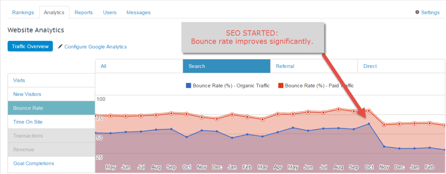446x174 pixels.
Task: Click the pencil icon beside Configure Google Analytics
Action: coord(60,47)
